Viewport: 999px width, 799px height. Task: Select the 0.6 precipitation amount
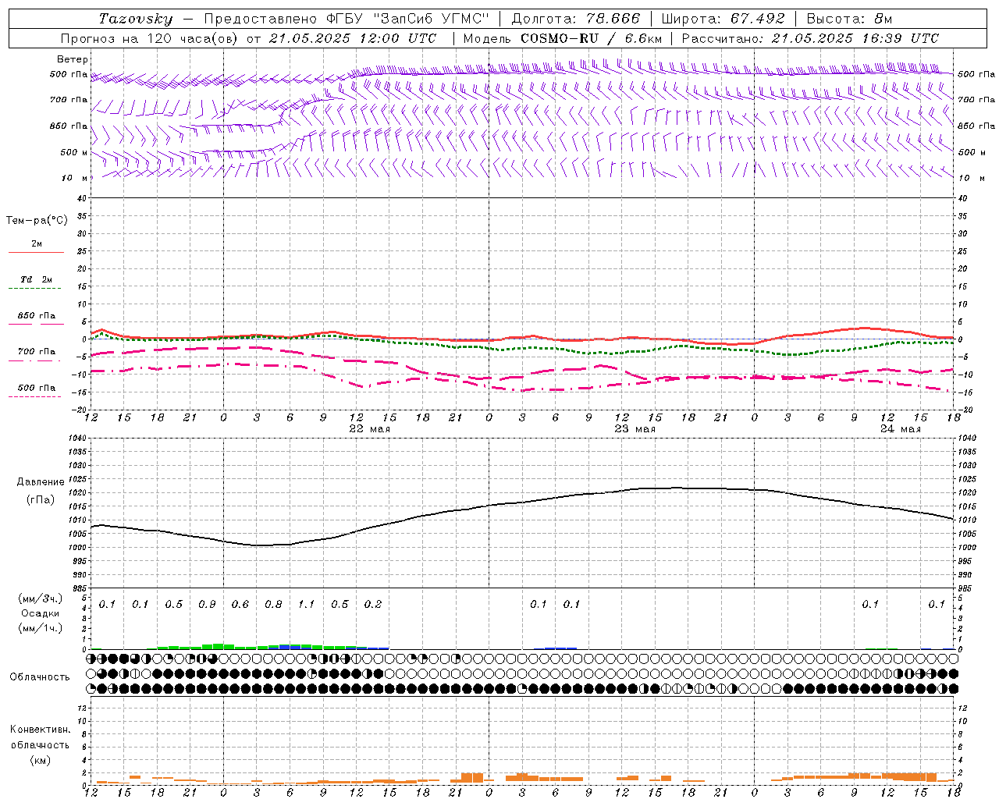240,605
